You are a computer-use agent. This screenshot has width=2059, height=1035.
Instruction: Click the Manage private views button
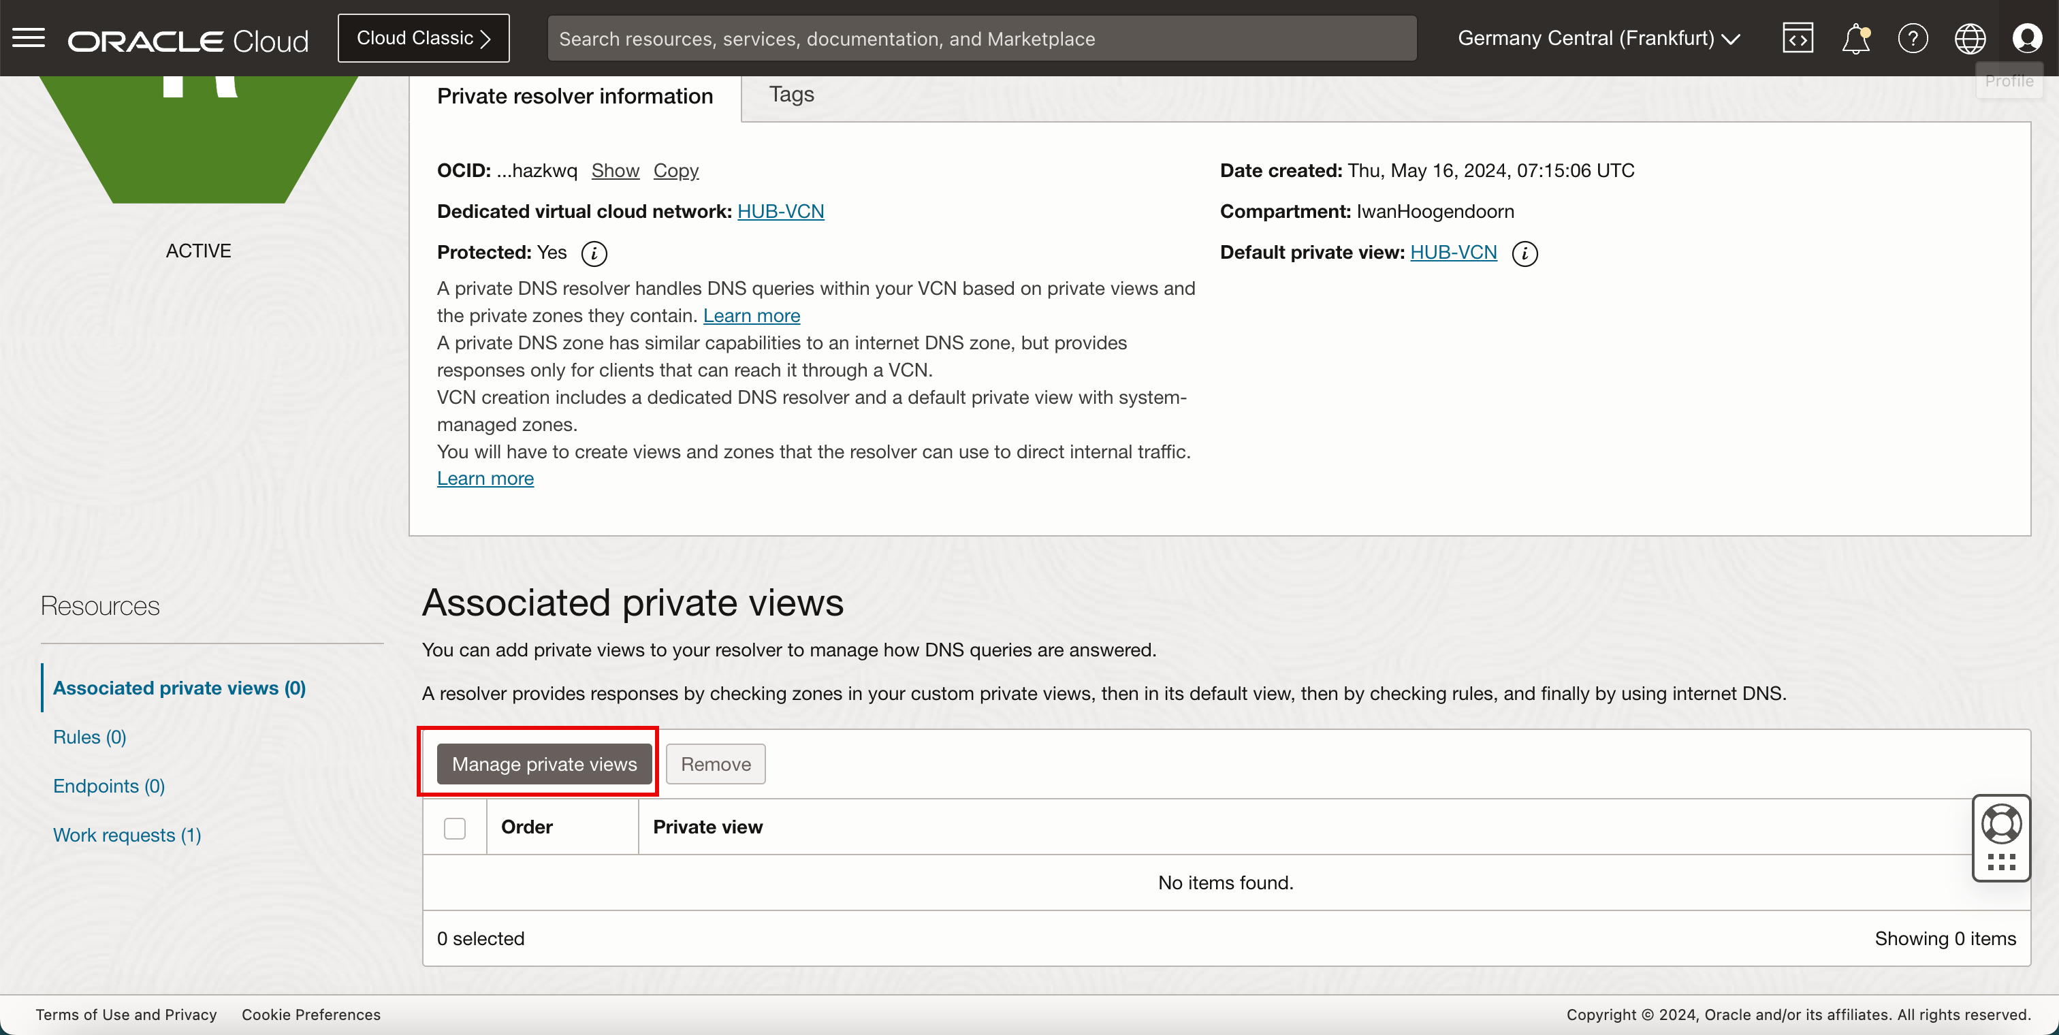544,764
